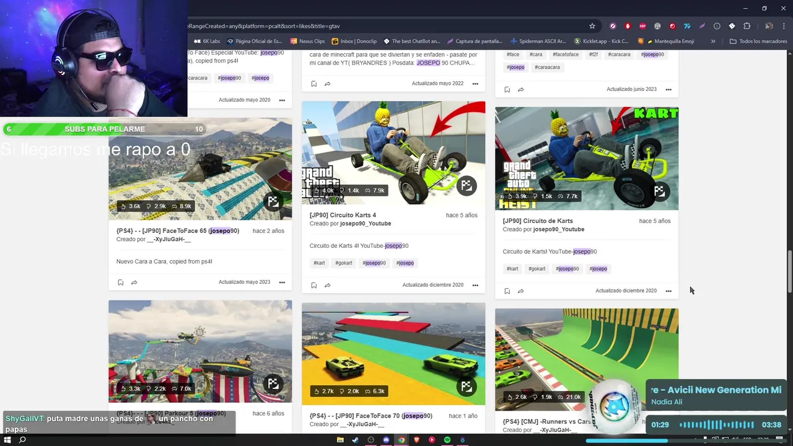Bookmark the Circuito Karts 4 job
Viewport: 793px width, 446px height.
click(313, 285)
